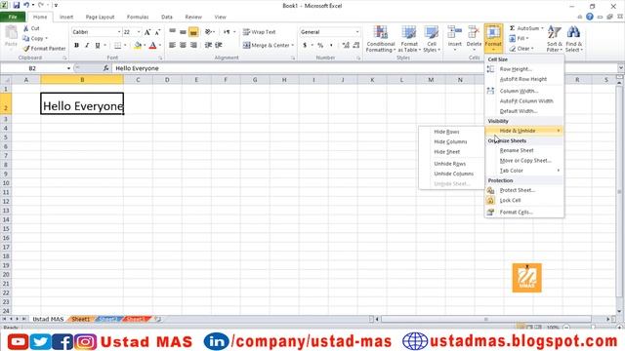625x351 pixels.
Task: Open the font size 22 dropdown
Action: [x=139, y=32]
